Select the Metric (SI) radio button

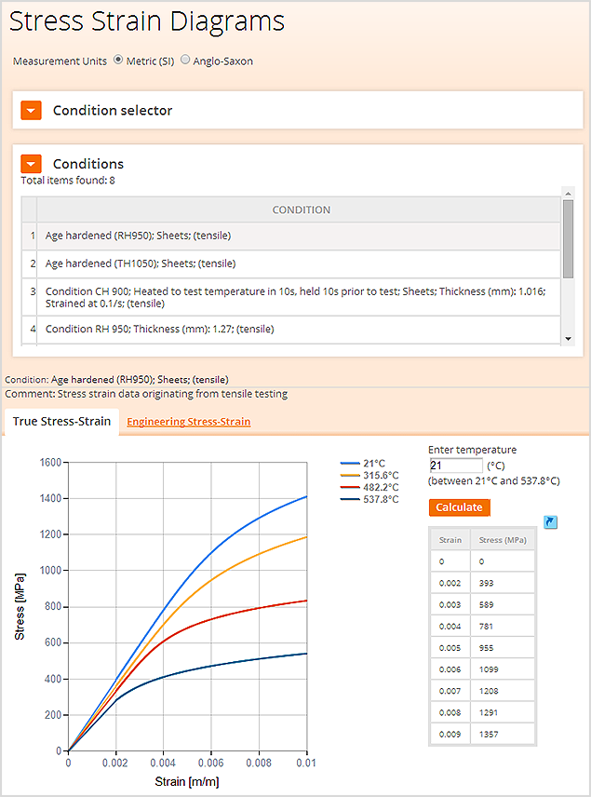[x=118, y=60]
